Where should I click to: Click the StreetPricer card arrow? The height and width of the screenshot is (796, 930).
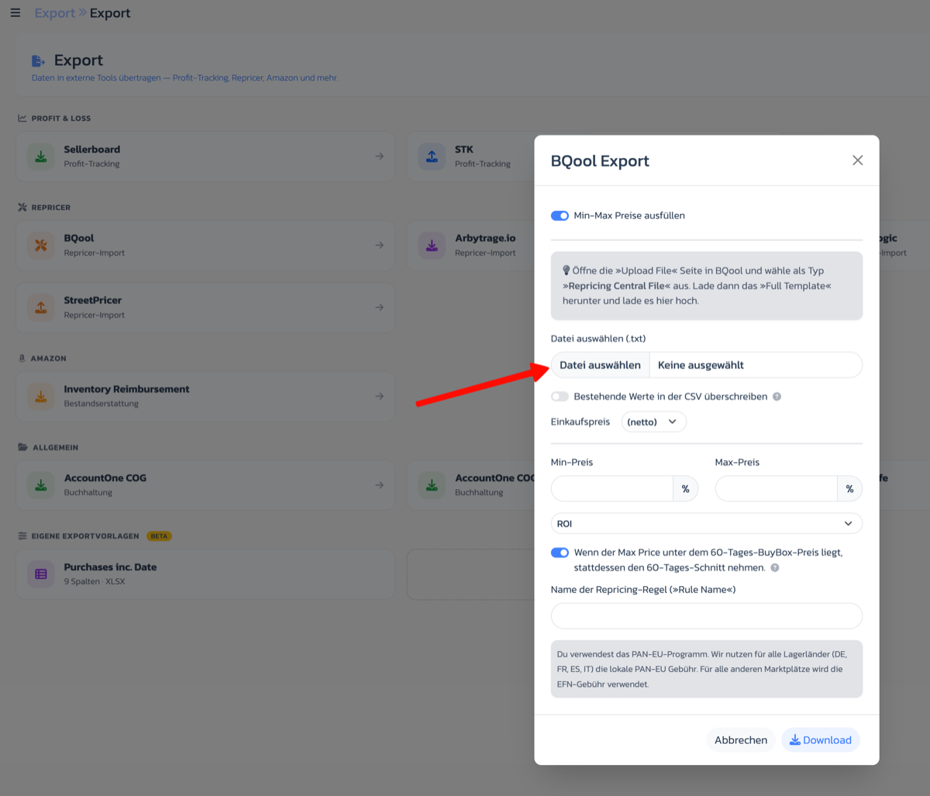379,308
